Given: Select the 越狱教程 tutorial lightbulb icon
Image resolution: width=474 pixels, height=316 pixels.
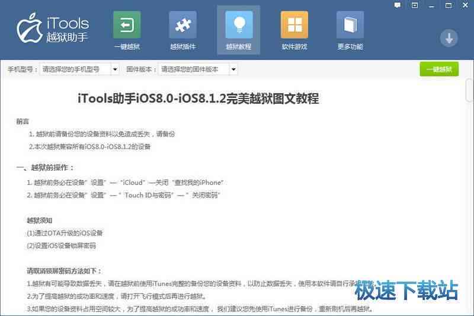Looking at the screenshot, I should 239,25.
